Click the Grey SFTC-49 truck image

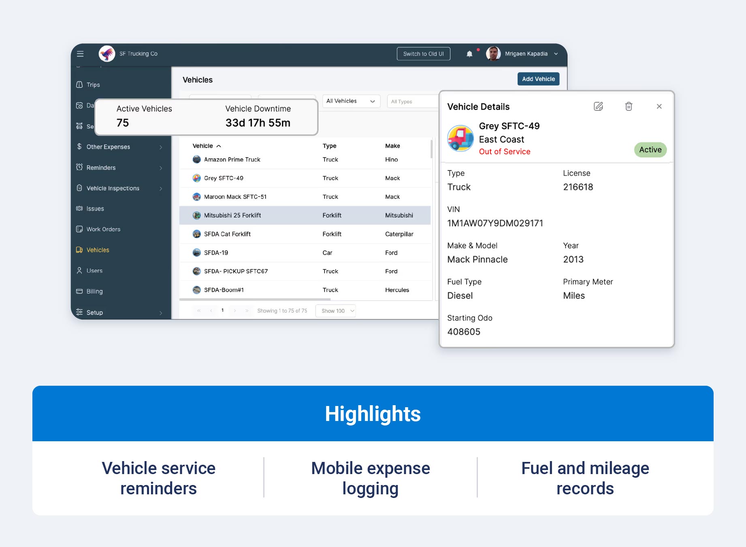[460, 138]
